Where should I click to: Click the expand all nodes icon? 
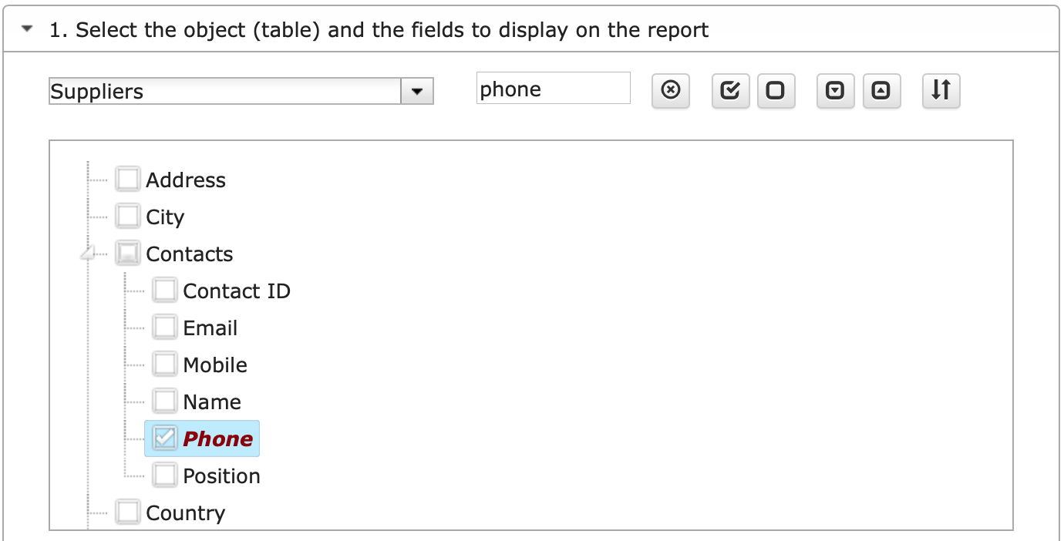click(835, 91)
